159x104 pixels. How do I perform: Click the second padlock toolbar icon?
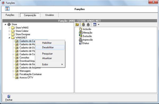(88, 24)
